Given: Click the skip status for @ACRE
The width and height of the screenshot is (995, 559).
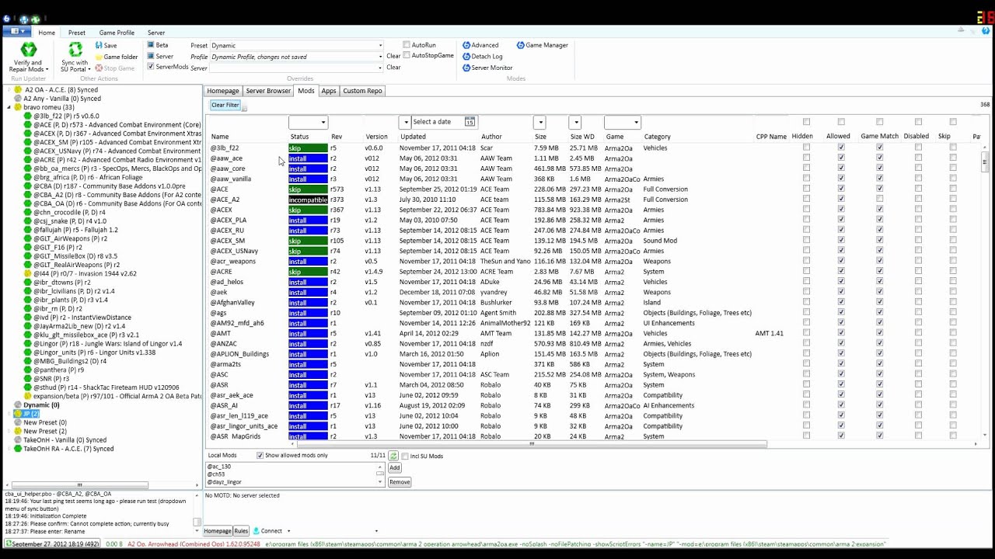Looking at the screenshot, I should pos(308,272).
